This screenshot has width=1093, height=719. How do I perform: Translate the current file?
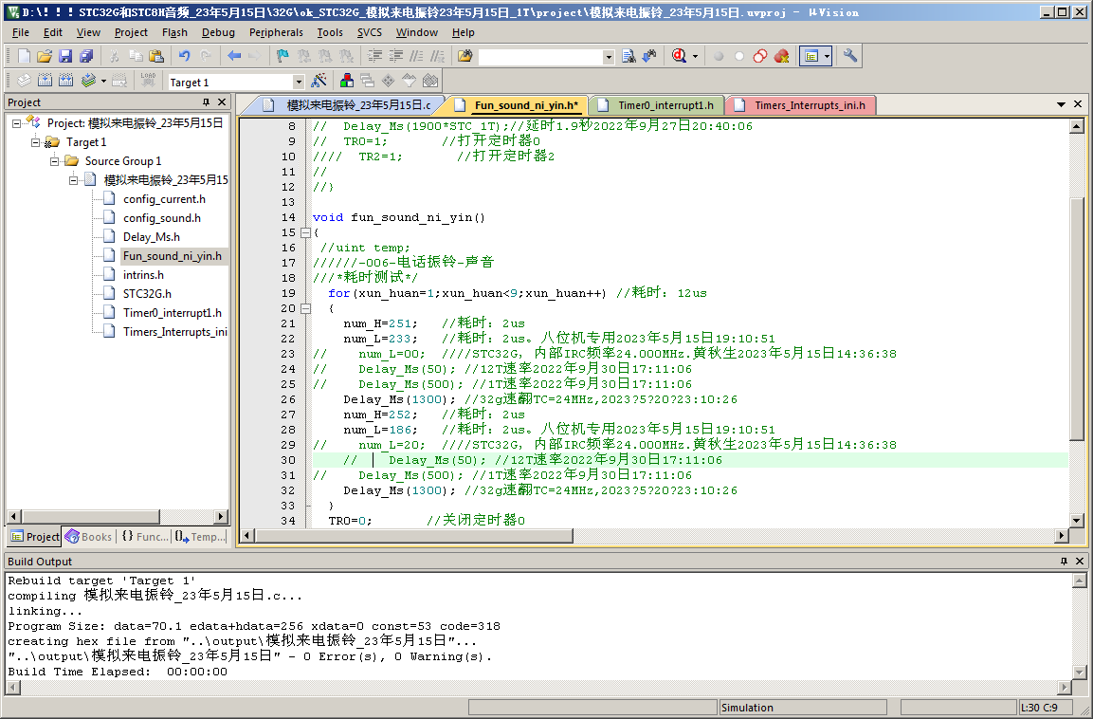tap(23, 81)
